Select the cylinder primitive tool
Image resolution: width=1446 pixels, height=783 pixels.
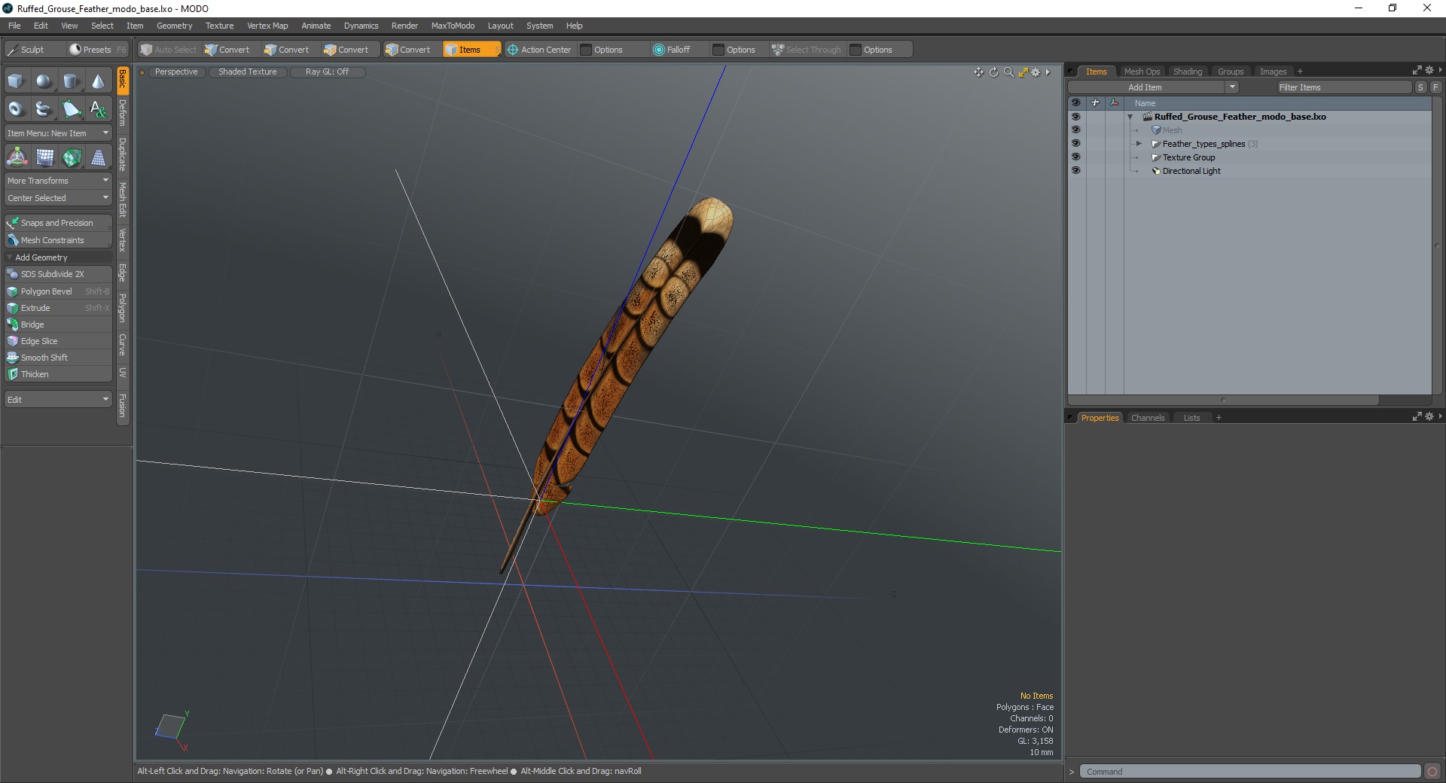[x=71, y=81]
